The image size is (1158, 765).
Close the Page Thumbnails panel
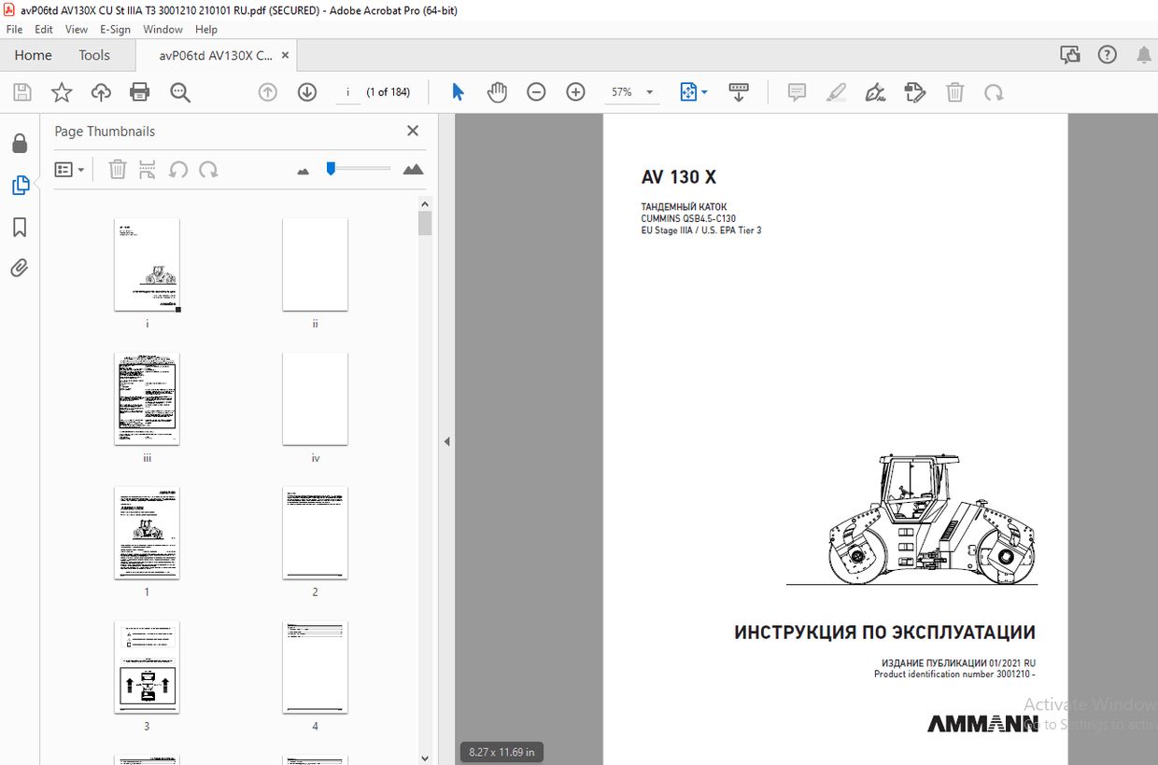(412, 131)
